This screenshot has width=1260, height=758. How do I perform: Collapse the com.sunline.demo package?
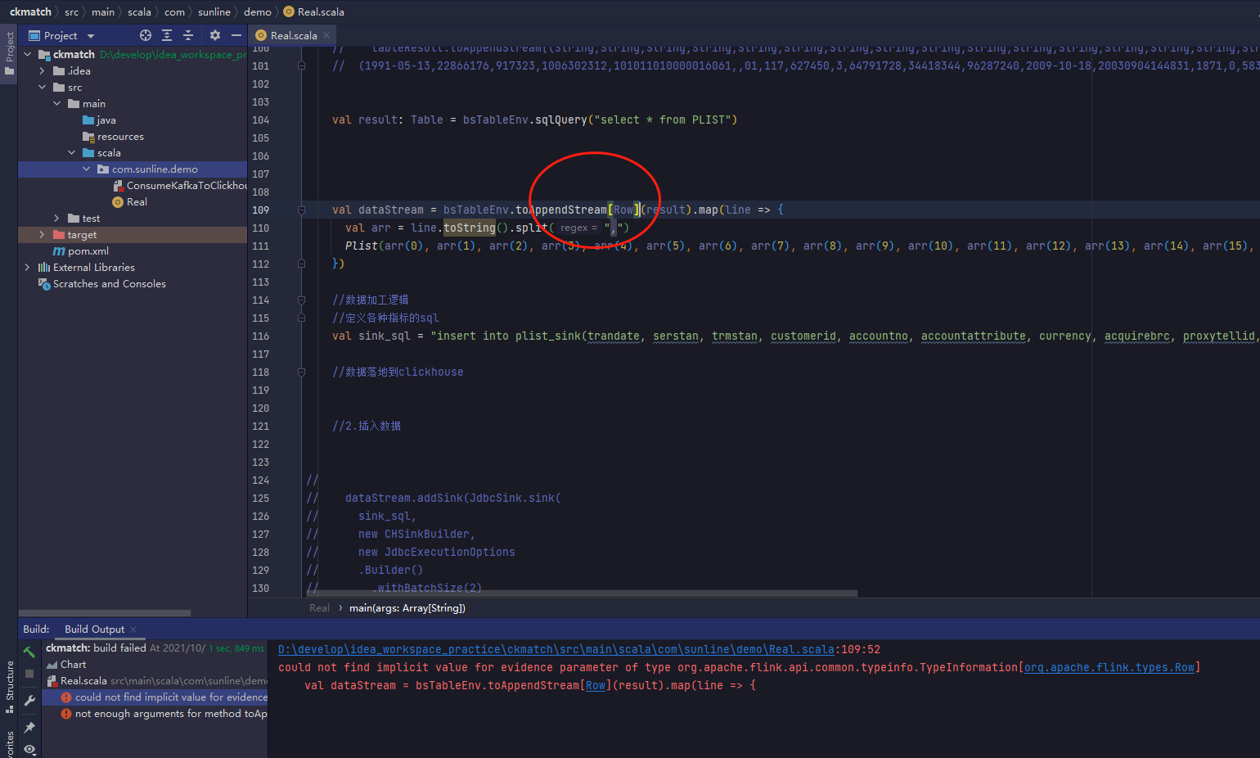[x=87, y=169]
